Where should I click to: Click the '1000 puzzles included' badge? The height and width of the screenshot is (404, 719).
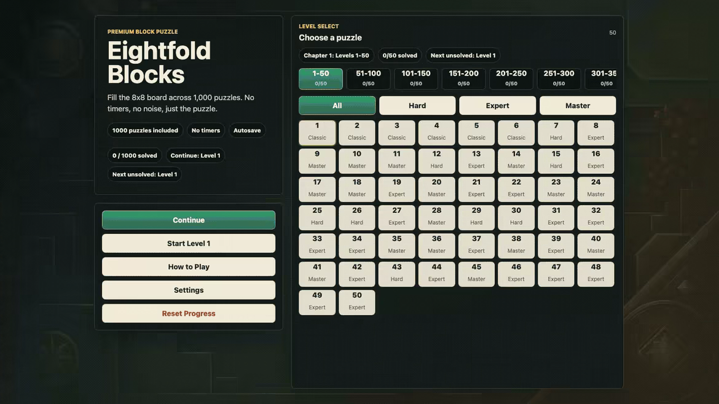click(145, 130)
